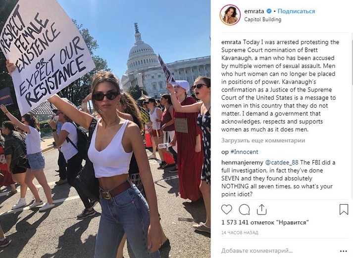Open henmanjeremy commenter profile
Viewport: 353px width, 258px height.
click(x=242, y=163)
